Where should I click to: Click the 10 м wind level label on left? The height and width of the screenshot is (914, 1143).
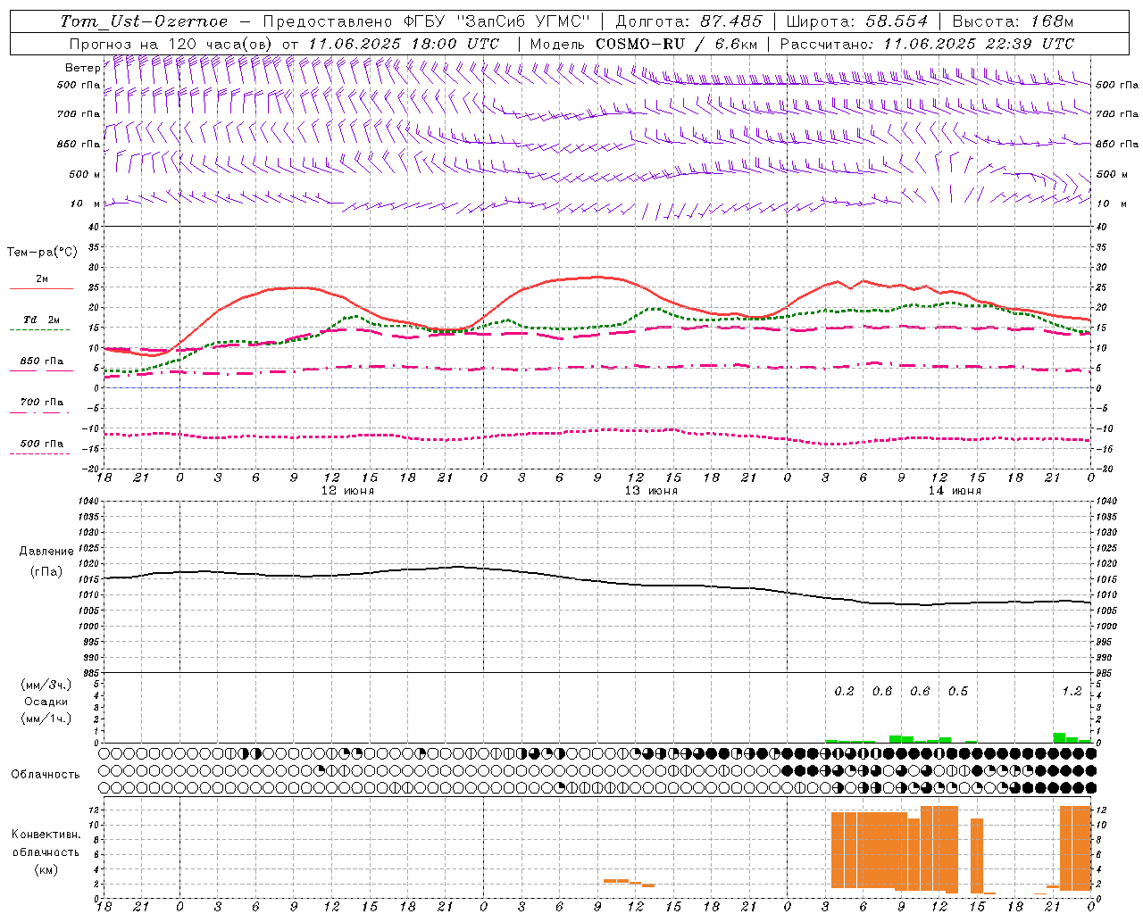[86, 204]
